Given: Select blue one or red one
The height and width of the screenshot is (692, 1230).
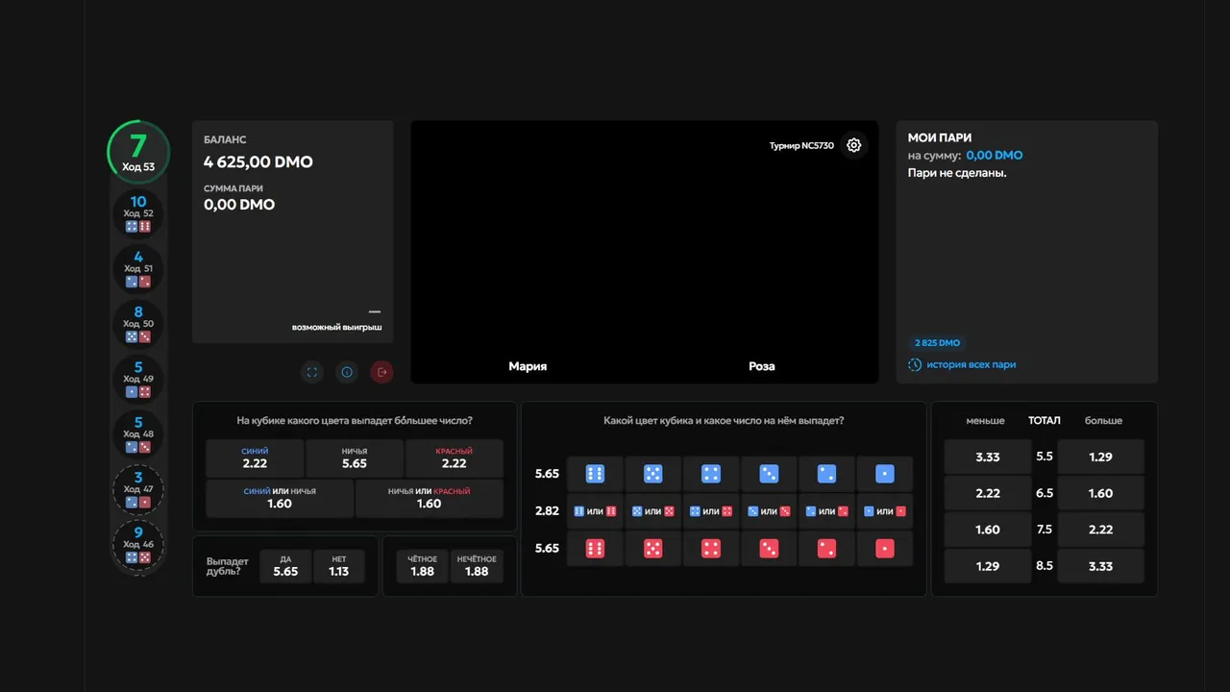Looking at the screenshot, I should [885, 511].
